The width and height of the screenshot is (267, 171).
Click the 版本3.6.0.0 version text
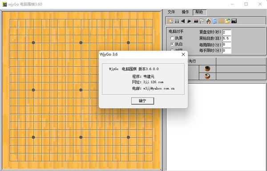(x=149, y=69)
